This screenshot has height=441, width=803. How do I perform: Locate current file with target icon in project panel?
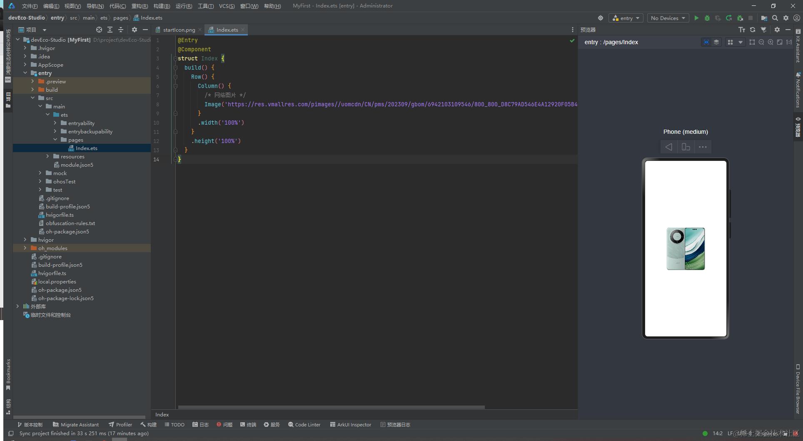click(x=99, y=30)
